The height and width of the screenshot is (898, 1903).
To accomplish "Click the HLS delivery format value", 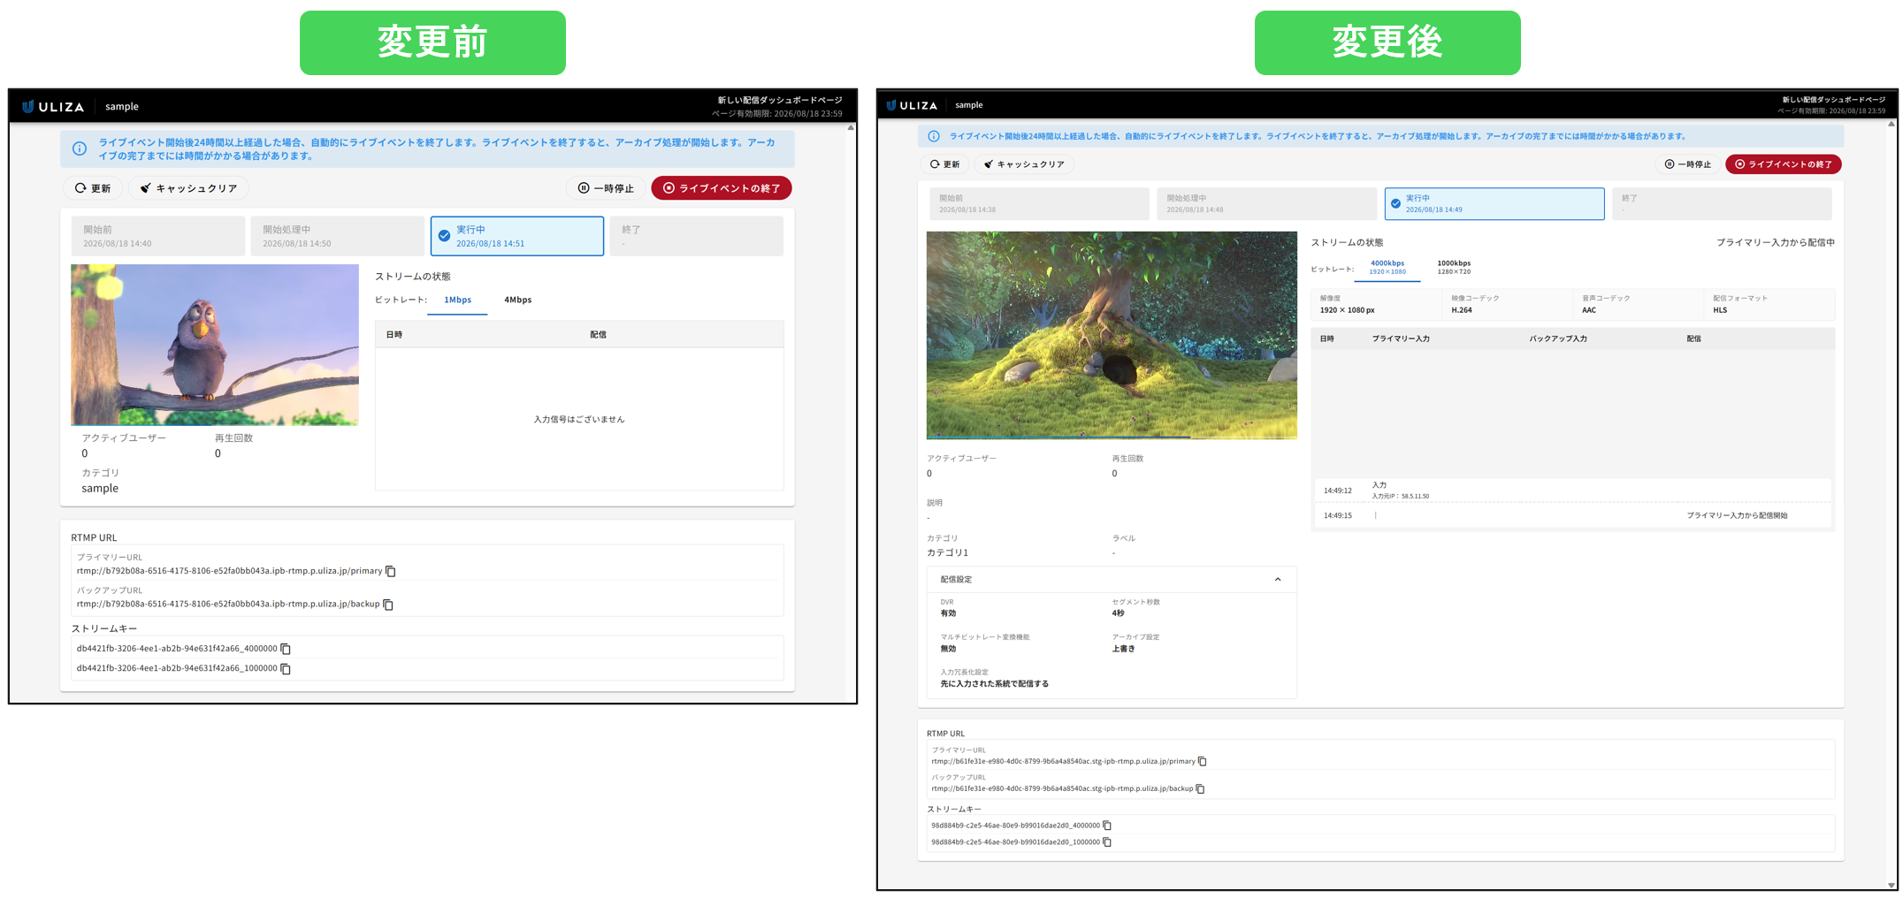I will click(1720, 310).
